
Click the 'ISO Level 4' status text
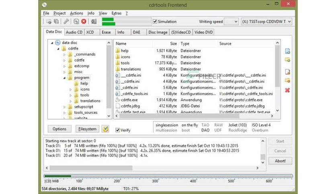(261, 125)
